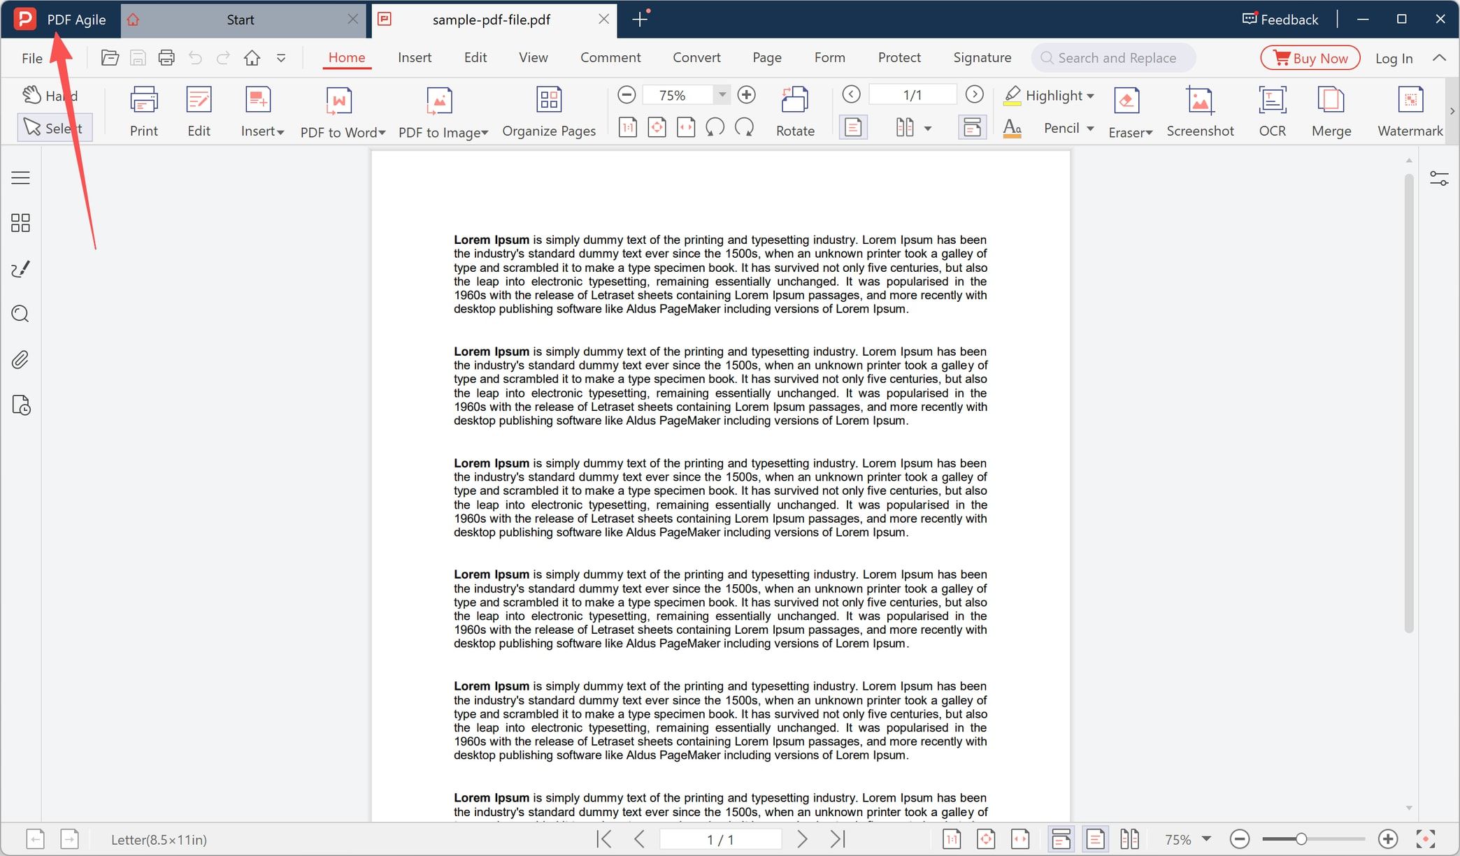The image size is (1460, 856).
Task: Click the Buy Now button
Action: pyautogui.click(x=1310, y=58)
